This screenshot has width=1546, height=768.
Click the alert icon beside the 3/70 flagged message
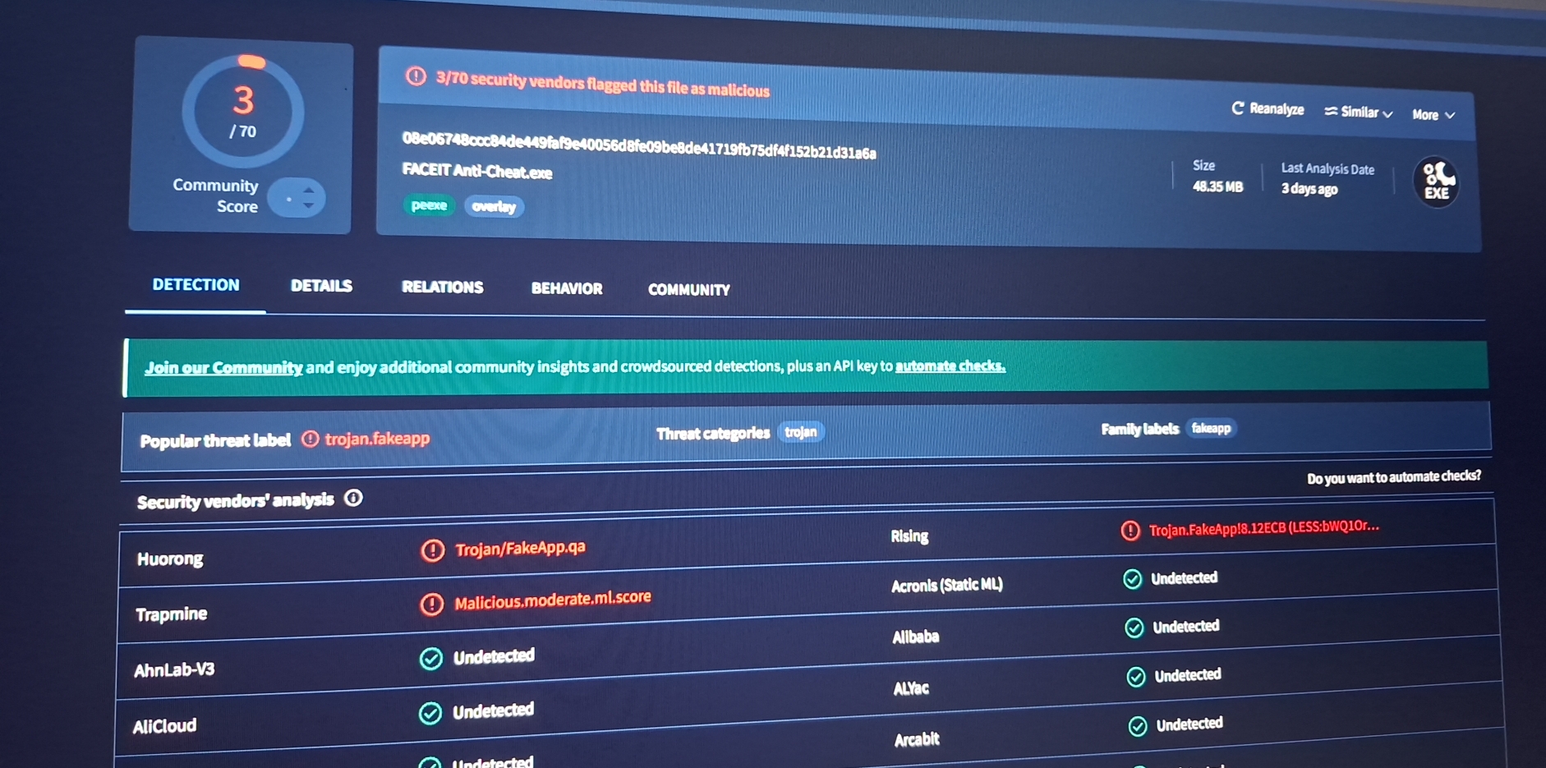[416, 76]
